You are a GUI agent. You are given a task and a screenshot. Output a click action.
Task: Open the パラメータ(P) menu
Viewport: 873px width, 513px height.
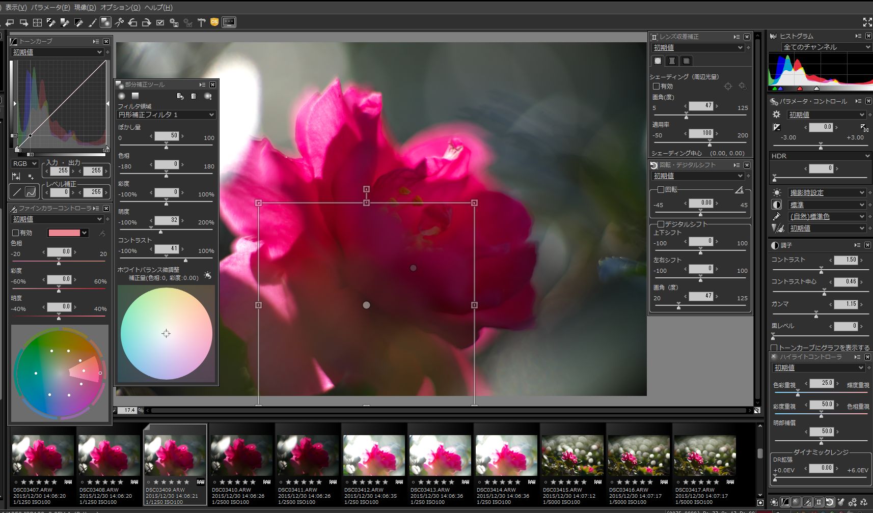[50, 7]
